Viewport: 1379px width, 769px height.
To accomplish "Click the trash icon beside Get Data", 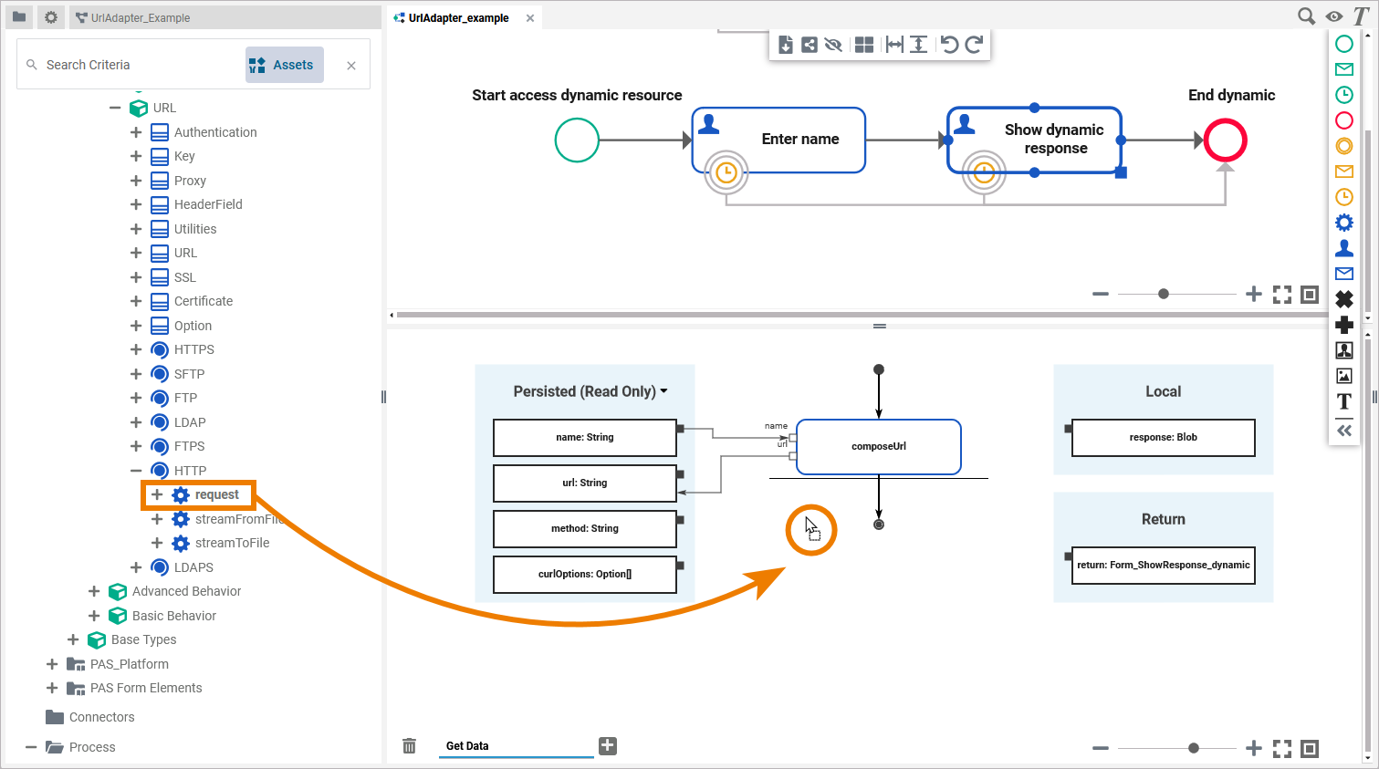I will [409, 746].
